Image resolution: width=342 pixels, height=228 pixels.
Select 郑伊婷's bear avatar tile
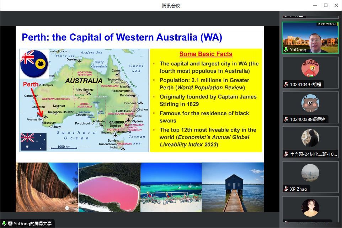310,104
